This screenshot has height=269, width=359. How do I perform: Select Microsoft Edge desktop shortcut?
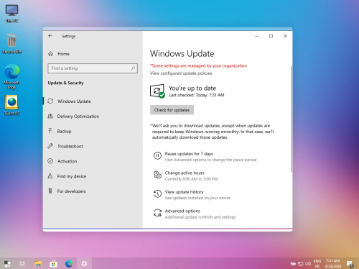tap(11, 77)
